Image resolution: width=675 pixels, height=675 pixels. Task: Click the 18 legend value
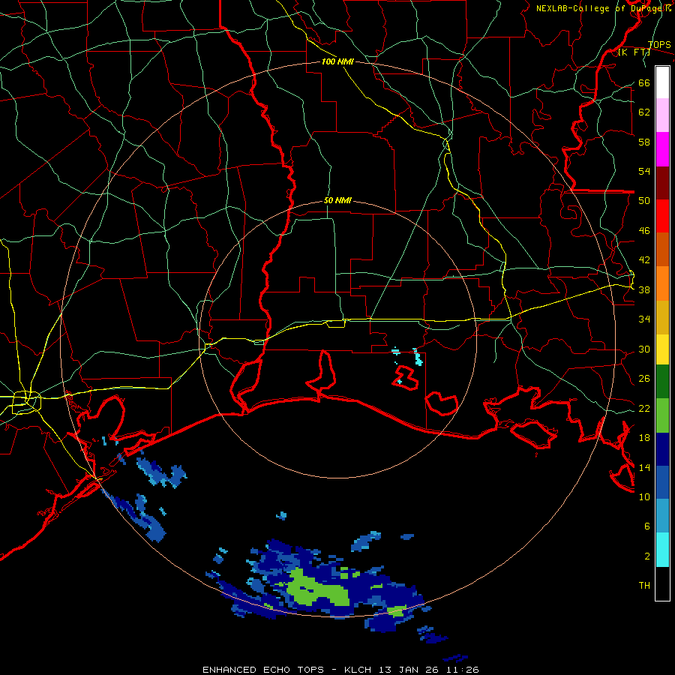644,438
